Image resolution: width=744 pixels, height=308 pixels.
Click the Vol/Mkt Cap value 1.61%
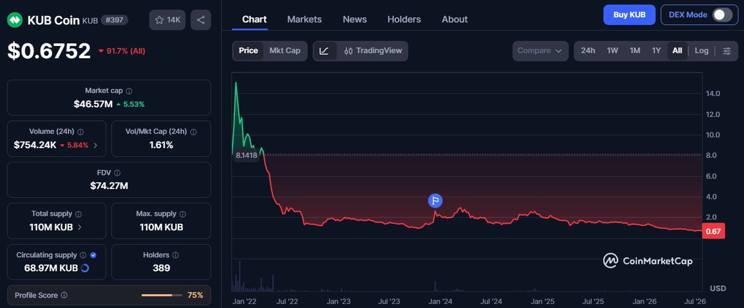(161, 145)
